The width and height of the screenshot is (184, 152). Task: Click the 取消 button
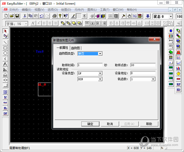click(110, 124)
